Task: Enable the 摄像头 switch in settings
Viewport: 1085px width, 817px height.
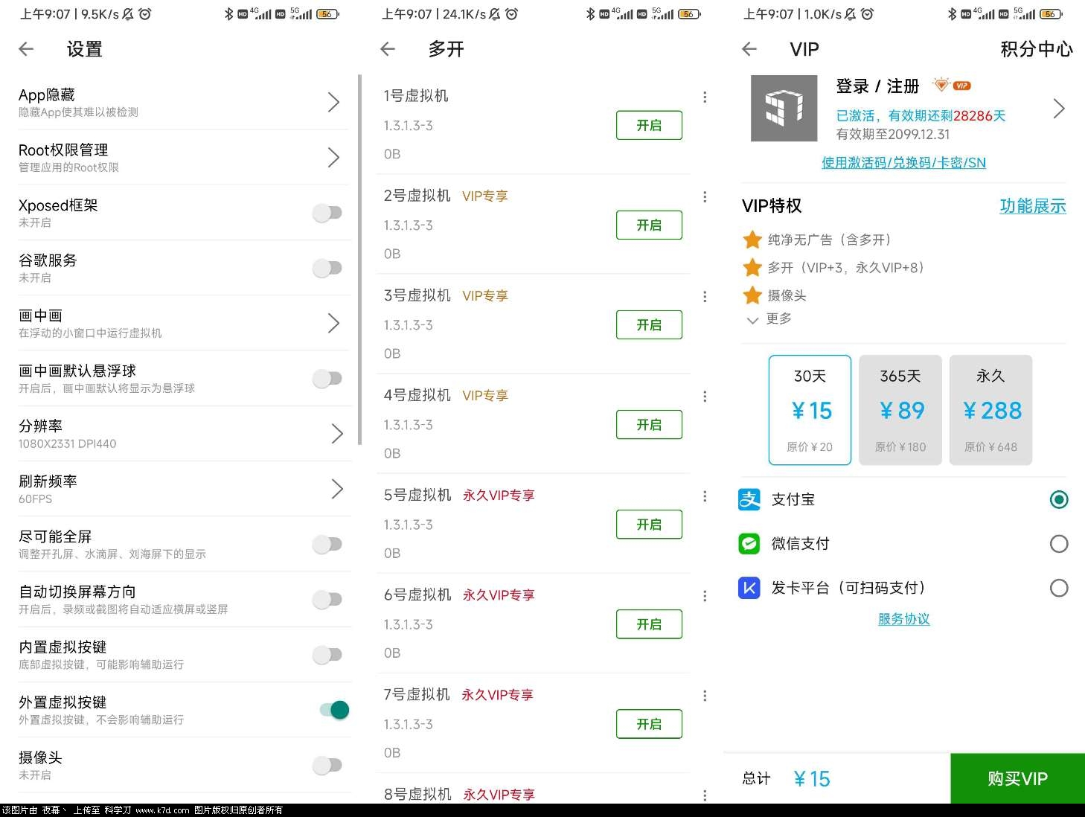Action: (327, 765)
